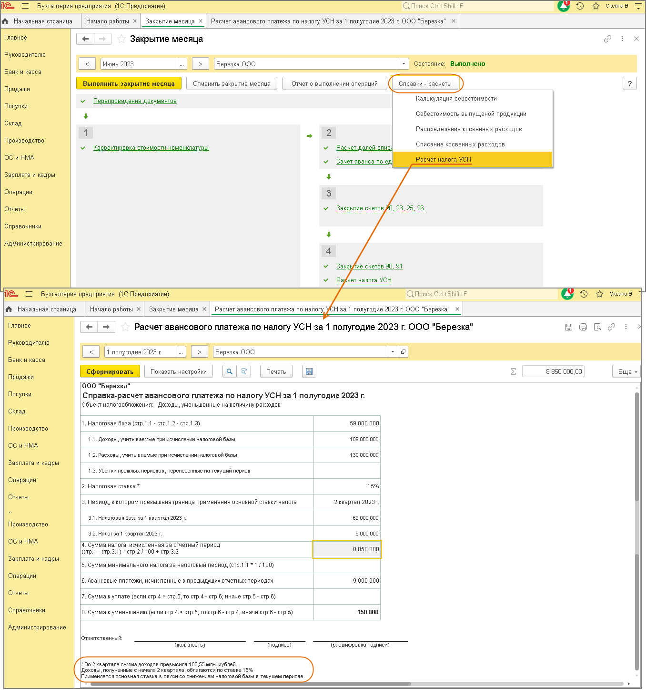Click save report diskette next to Печать
The image size is (646, 690).
pyautogui.click(x=309, y=371)
